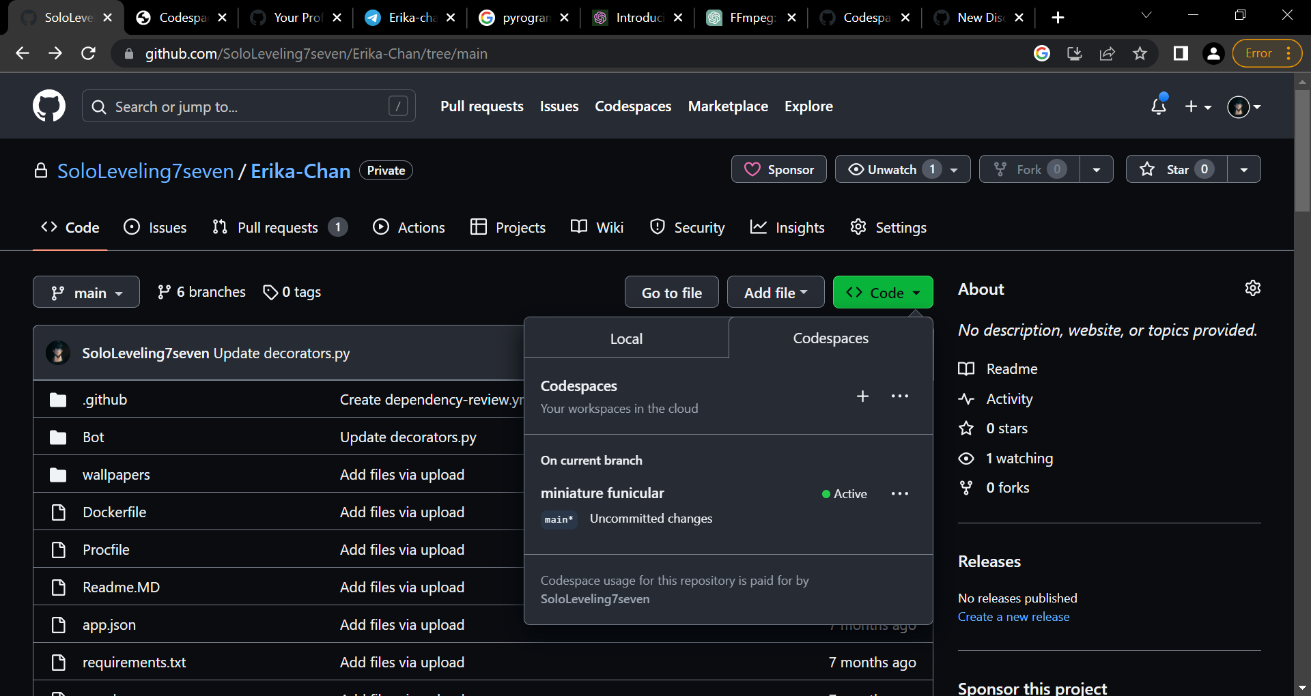1311x696 pixels.
Task: Click the install app icon in address bar
Action: 1074,53
